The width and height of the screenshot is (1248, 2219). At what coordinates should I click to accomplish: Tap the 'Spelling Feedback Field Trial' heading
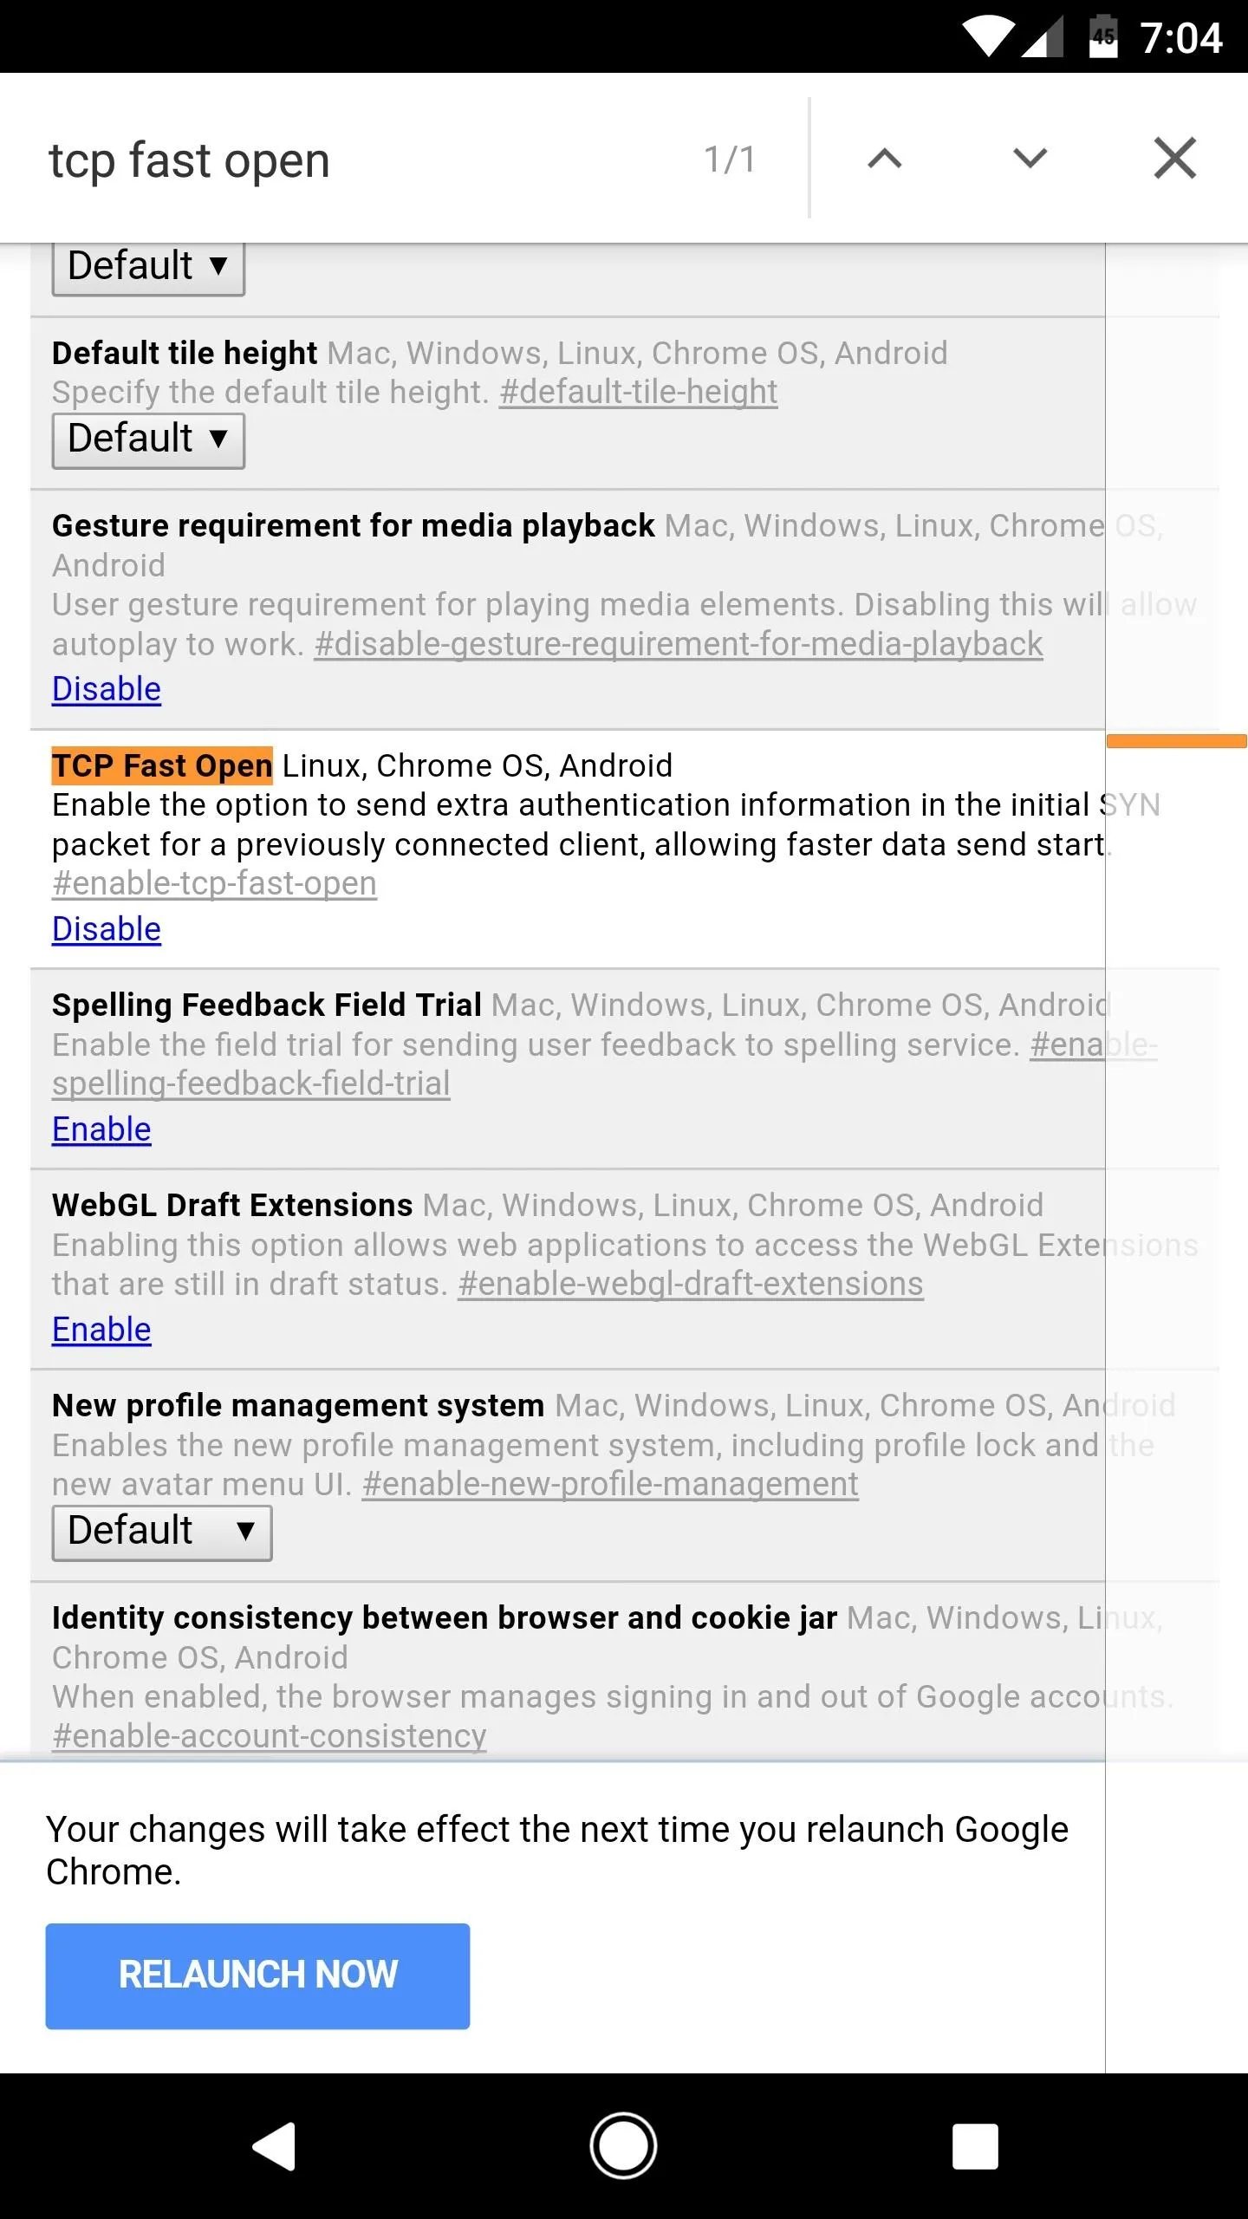[x=267, y=1005]
